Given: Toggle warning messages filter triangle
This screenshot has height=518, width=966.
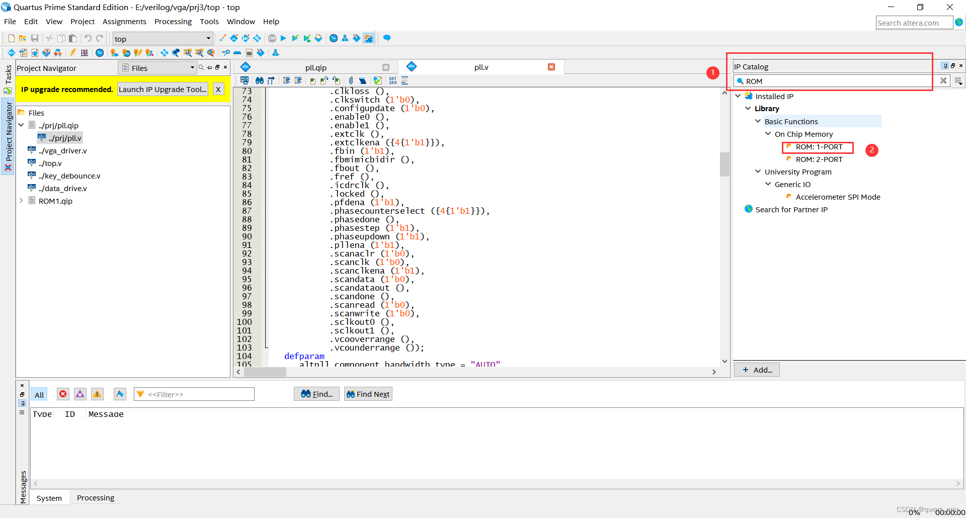Looking at the screenshot, I should click(x=97, y=394).
